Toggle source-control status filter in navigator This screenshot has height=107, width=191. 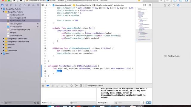38,103
